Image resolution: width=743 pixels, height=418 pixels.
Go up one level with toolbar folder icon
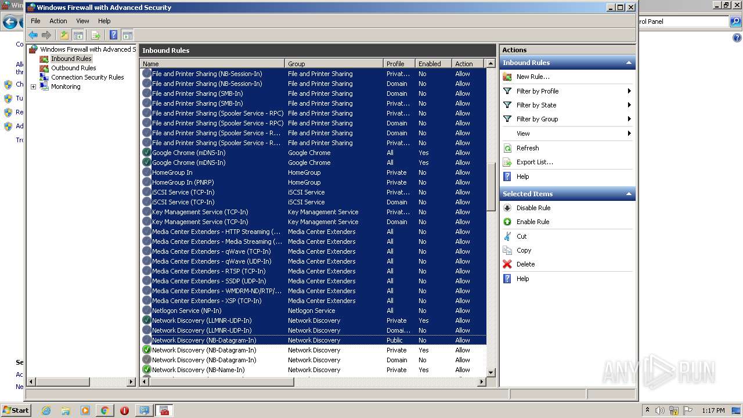tap(64, 35)
